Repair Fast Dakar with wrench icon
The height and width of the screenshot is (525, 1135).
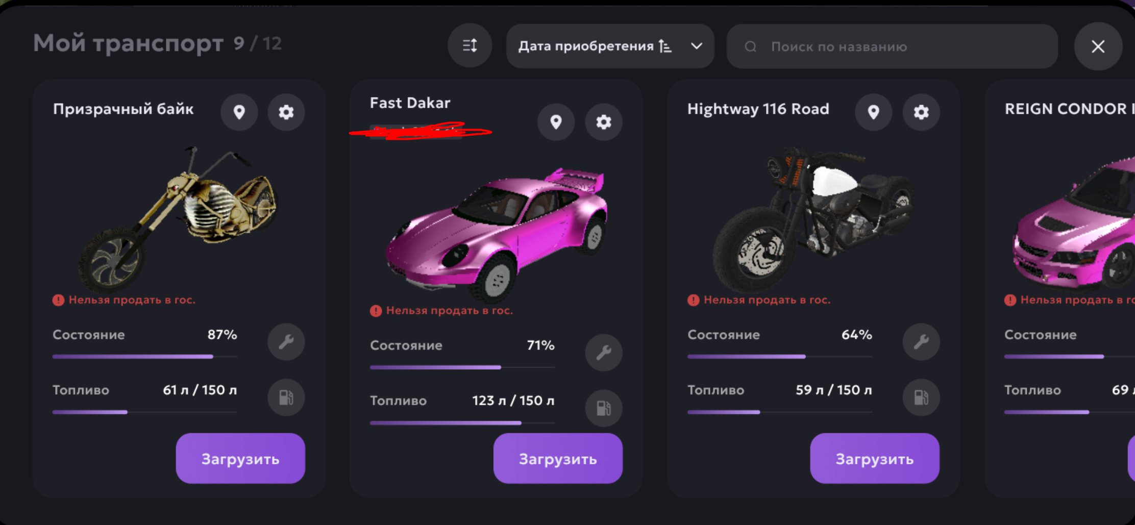point(604,353)
